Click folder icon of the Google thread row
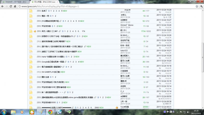The height and width of the screenshot is (115, 204). coord(31,62)
